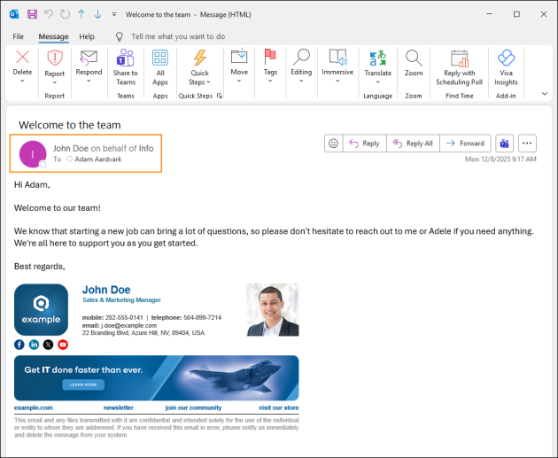Expand the Editing dropdown arrow
The height and width of the screenshot is (458, 558).
tap(301, 81)
